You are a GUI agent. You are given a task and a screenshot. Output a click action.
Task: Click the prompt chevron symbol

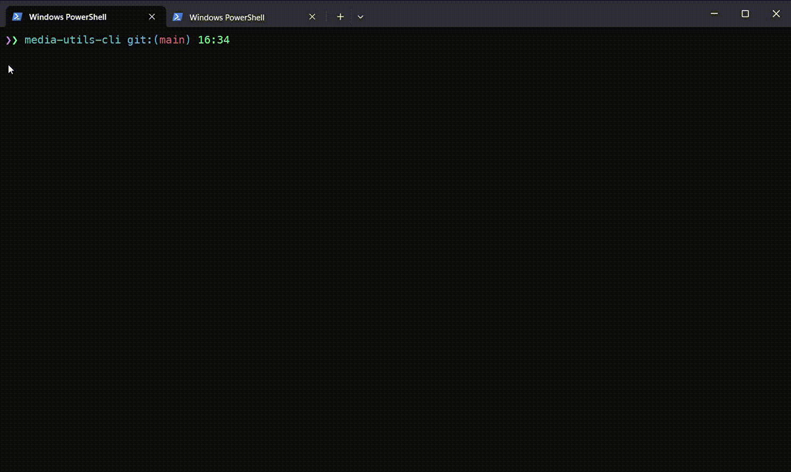12,40
